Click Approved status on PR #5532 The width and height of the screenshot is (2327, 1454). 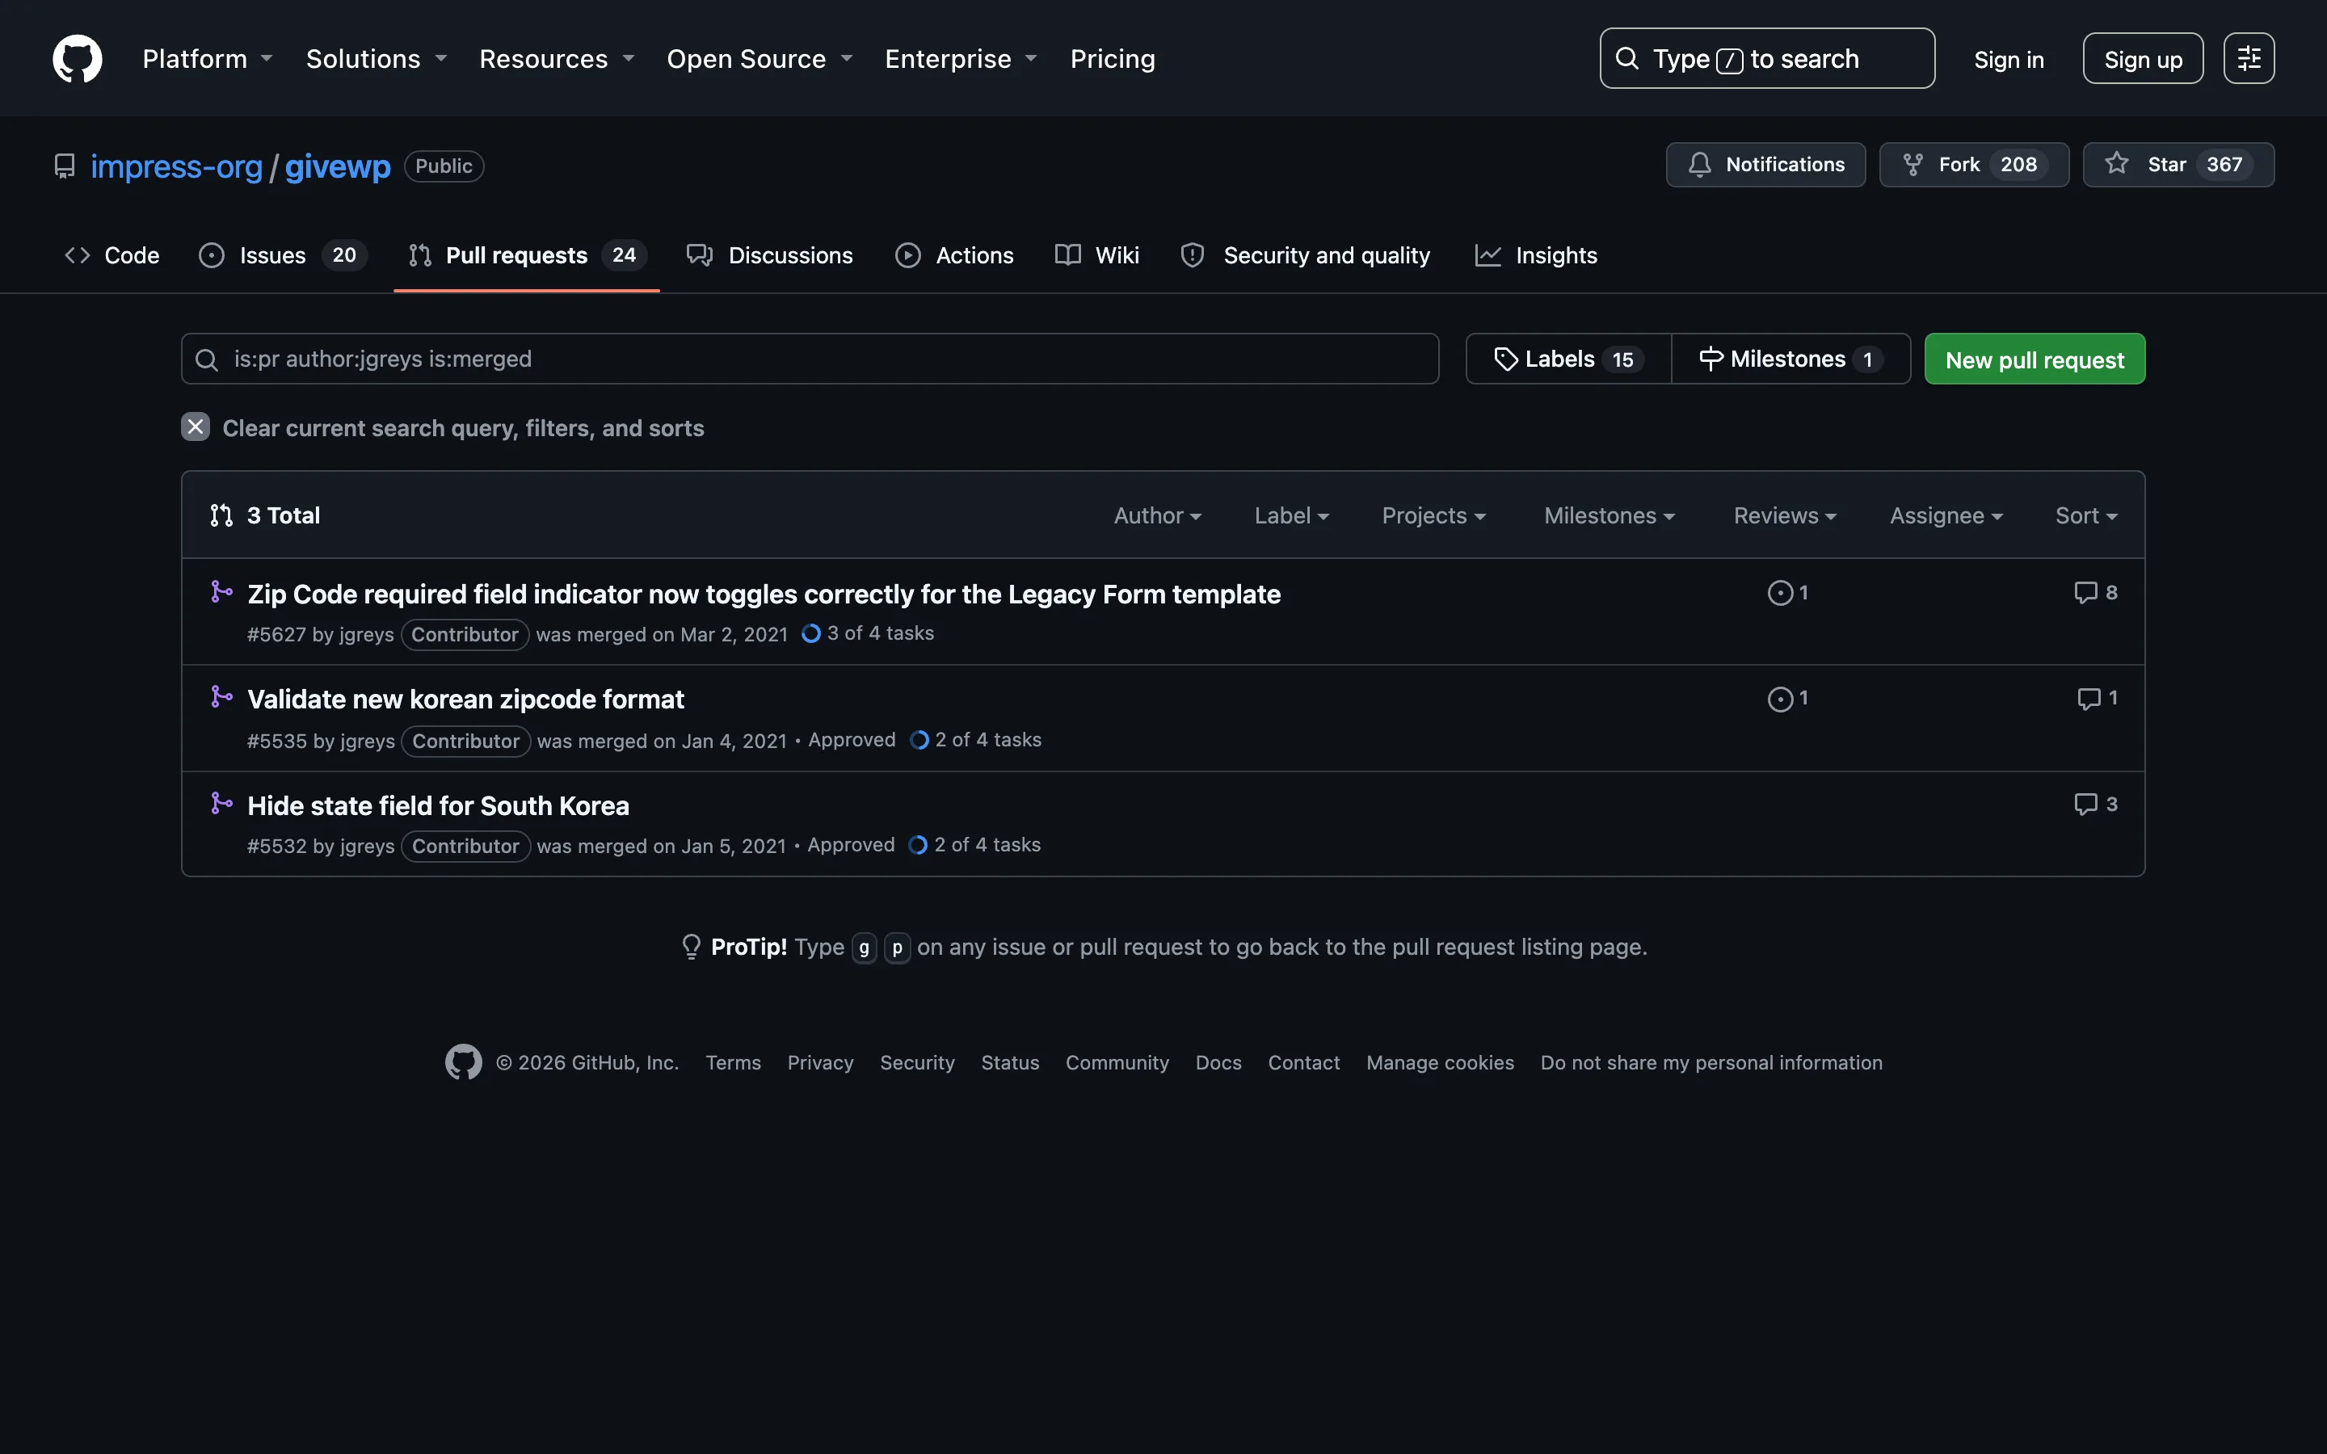(851, 844)
